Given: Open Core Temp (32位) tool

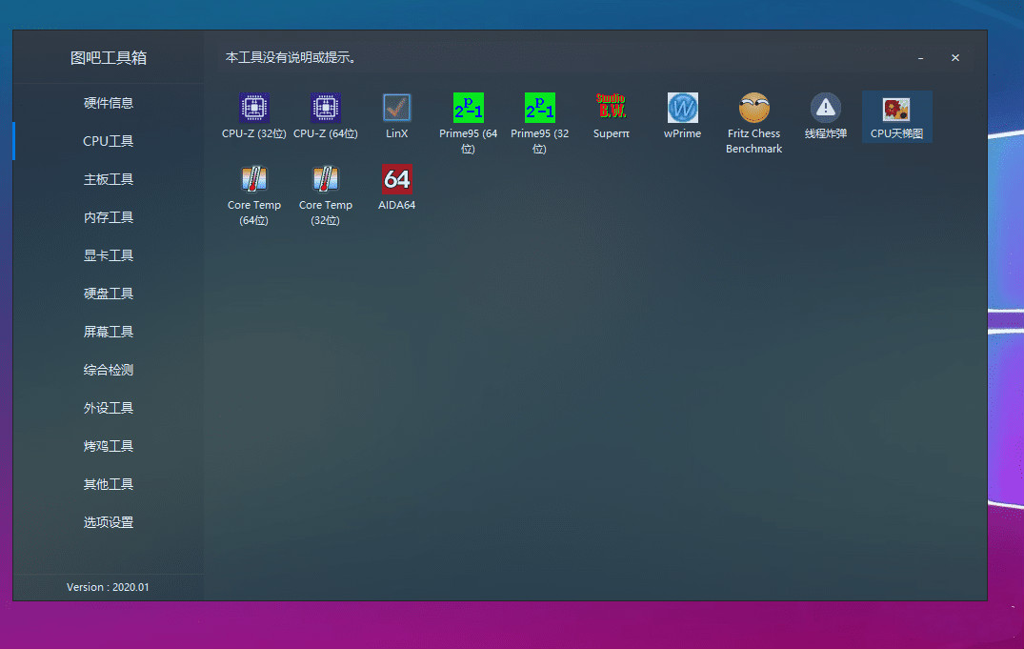Looking at the screenshot, I should (x=325, y=179).
